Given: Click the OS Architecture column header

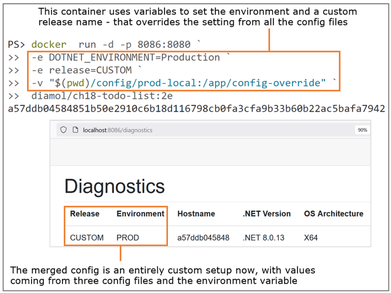Looking at the screenshot, I should tap(334, 213).
